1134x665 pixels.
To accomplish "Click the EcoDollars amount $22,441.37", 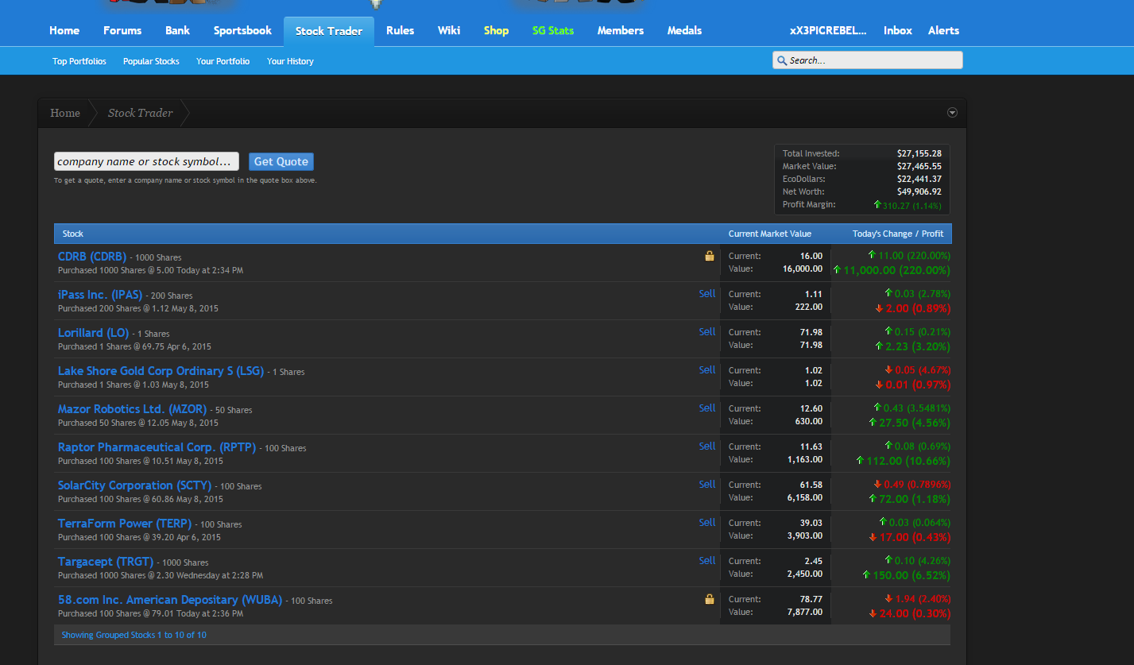I will [919, 179].
